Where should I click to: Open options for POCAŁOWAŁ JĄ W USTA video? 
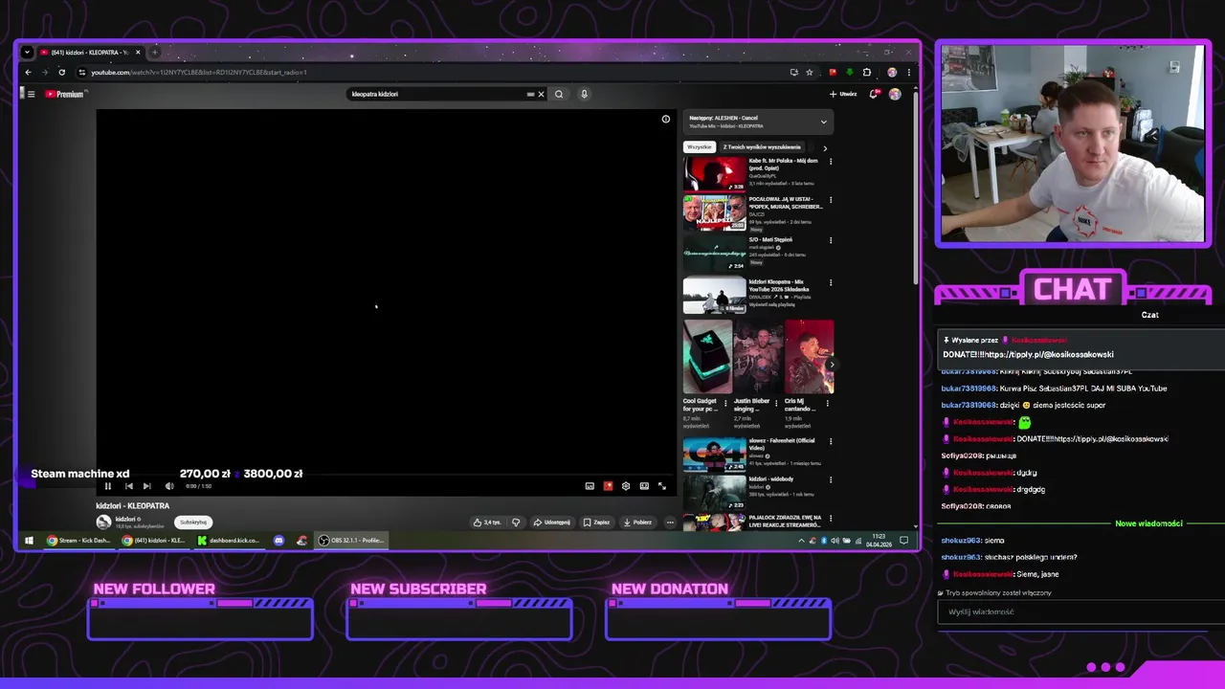coord(831,201)
